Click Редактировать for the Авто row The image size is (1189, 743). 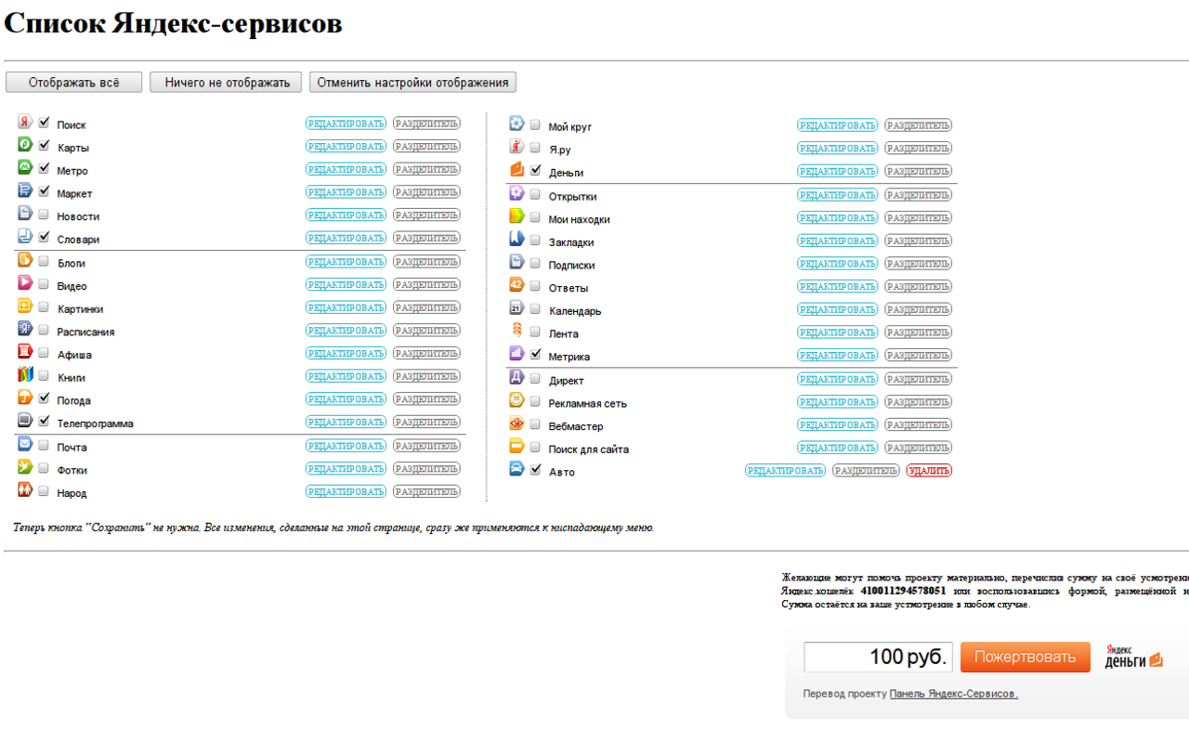tap(785, 471)
